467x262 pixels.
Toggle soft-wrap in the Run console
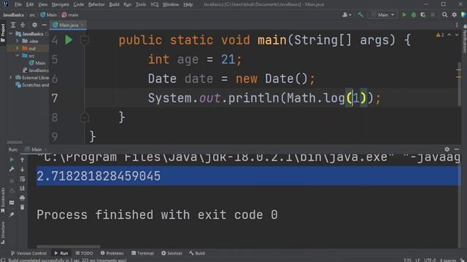pos(23,179)
